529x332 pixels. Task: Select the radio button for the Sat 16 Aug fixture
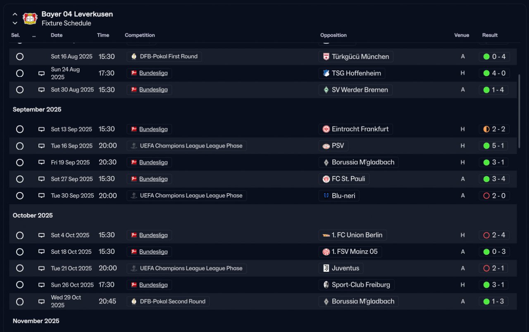20,57
